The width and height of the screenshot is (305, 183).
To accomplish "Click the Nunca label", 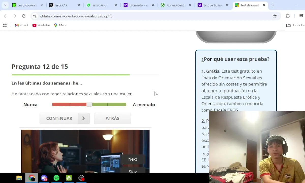I will click(30, 105).
